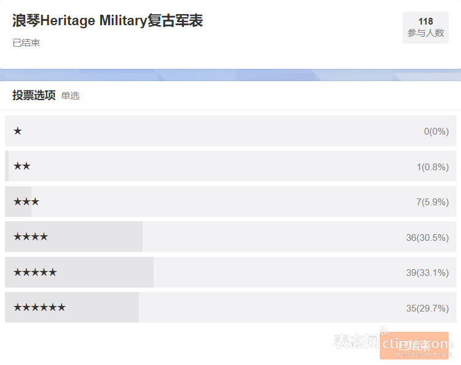The height and width of the screenshot is (365, 461).
Task: Click the 单选 single-choice label
Action: [x=71, y=96]
